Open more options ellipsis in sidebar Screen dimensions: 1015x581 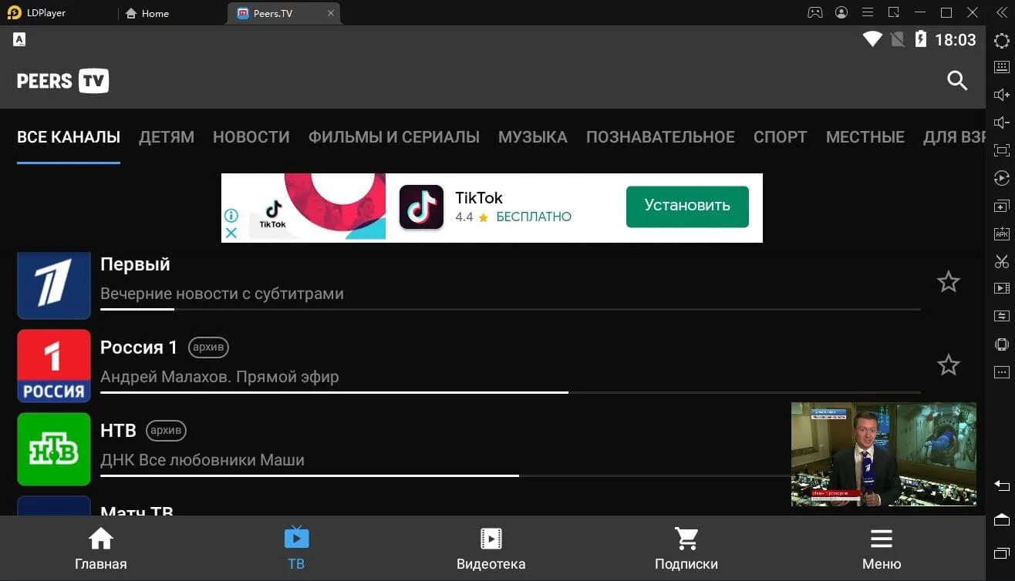1001,372
